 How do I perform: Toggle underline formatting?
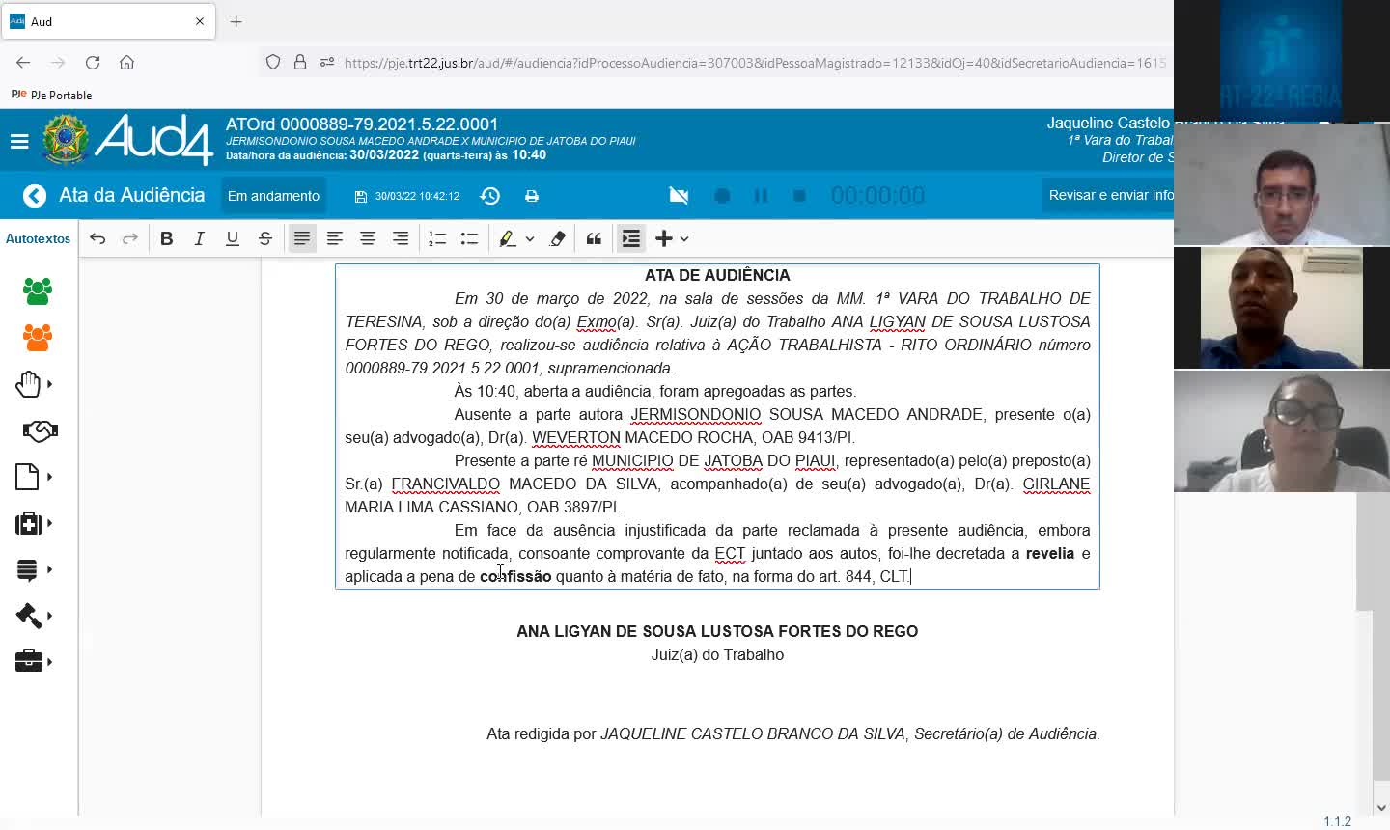coord(233,238)
